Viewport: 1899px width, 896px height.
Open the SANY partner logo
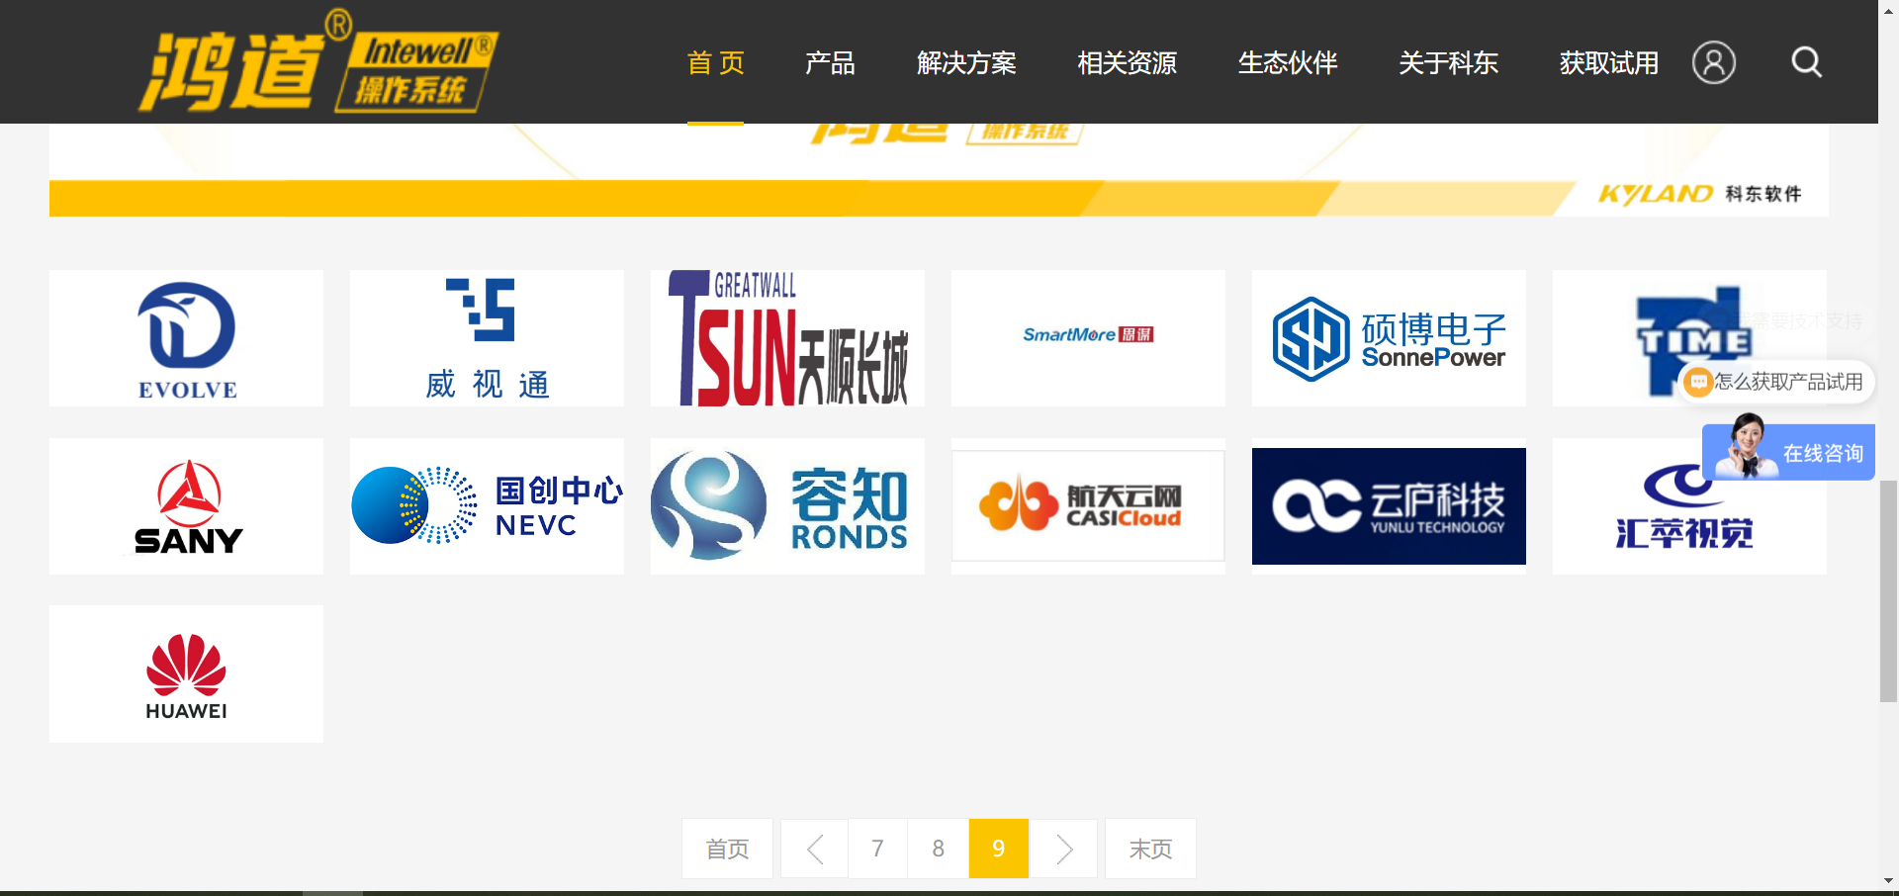click(186, 506)
